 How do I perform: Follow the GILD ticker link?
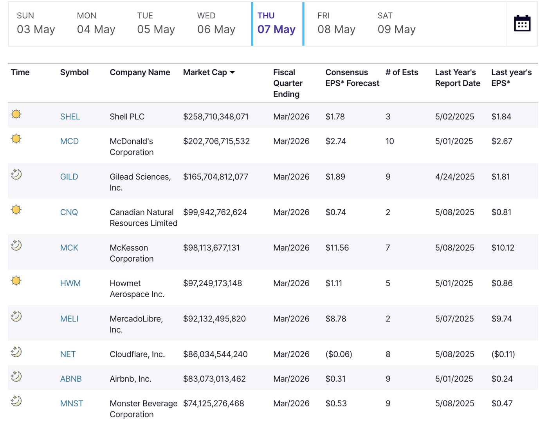(x=69, y=177)
